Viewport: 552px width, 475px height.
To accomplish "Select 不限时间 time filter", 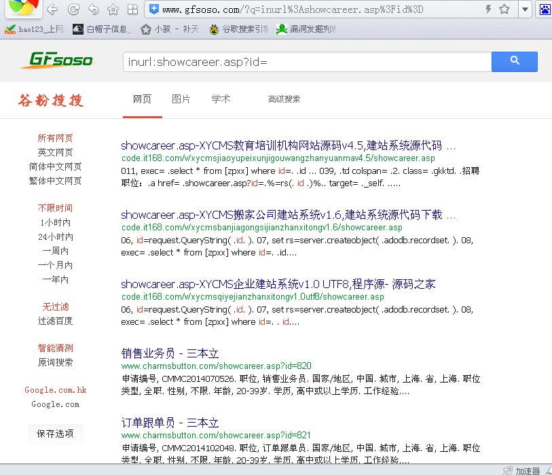I will coord(55,208).
